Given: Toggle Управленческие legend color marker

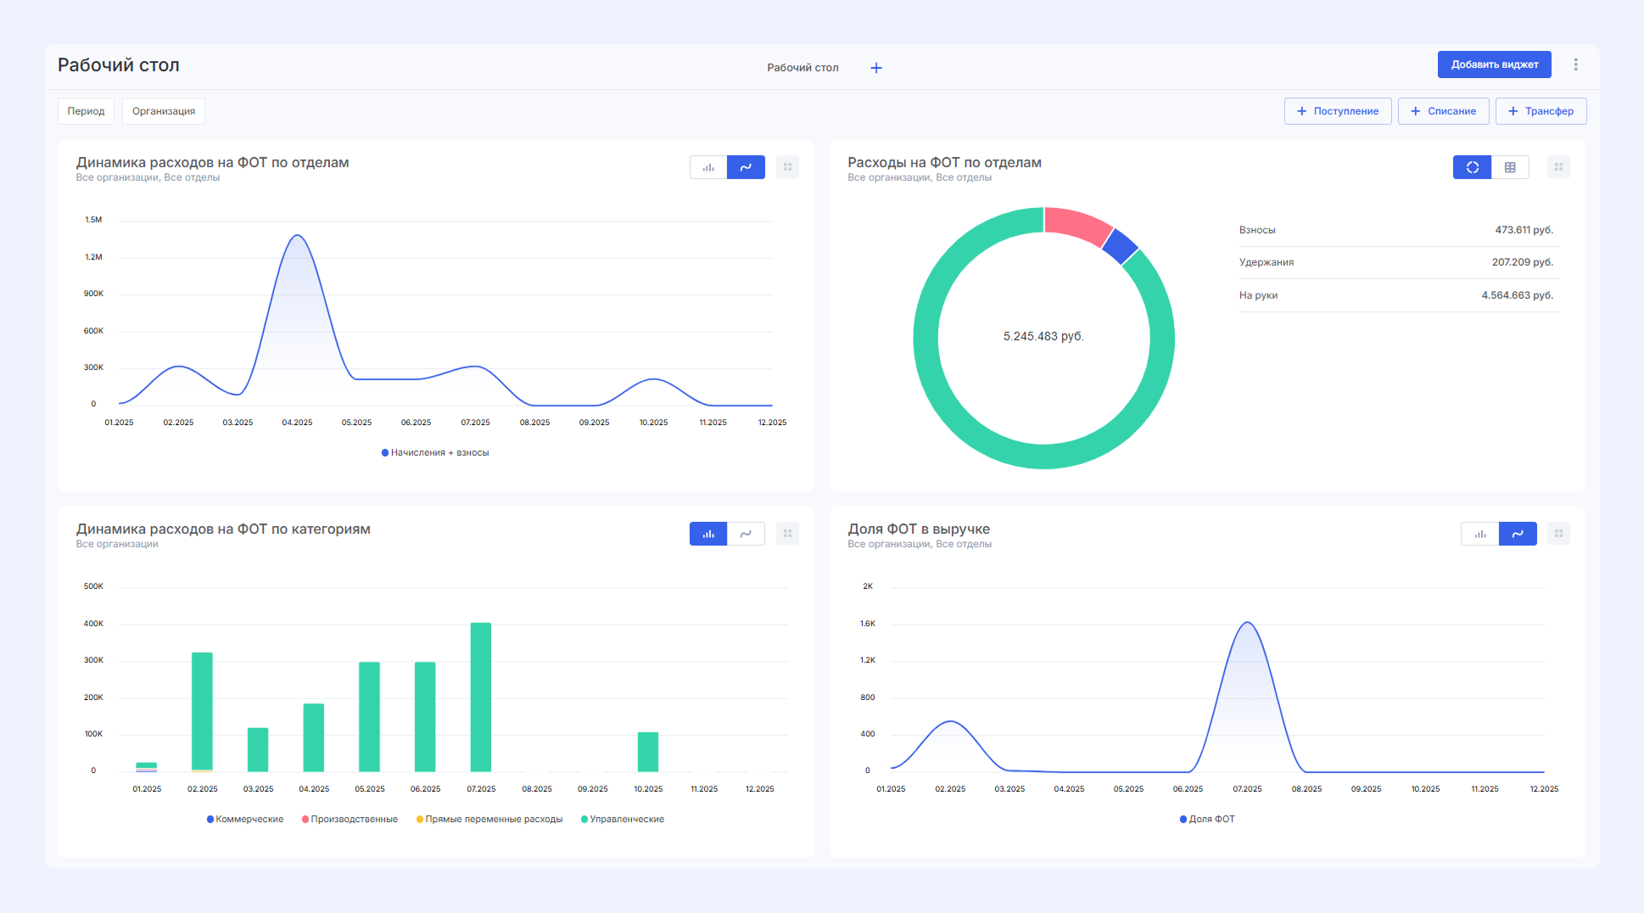Looking at the screenshot, I should 584,820.
